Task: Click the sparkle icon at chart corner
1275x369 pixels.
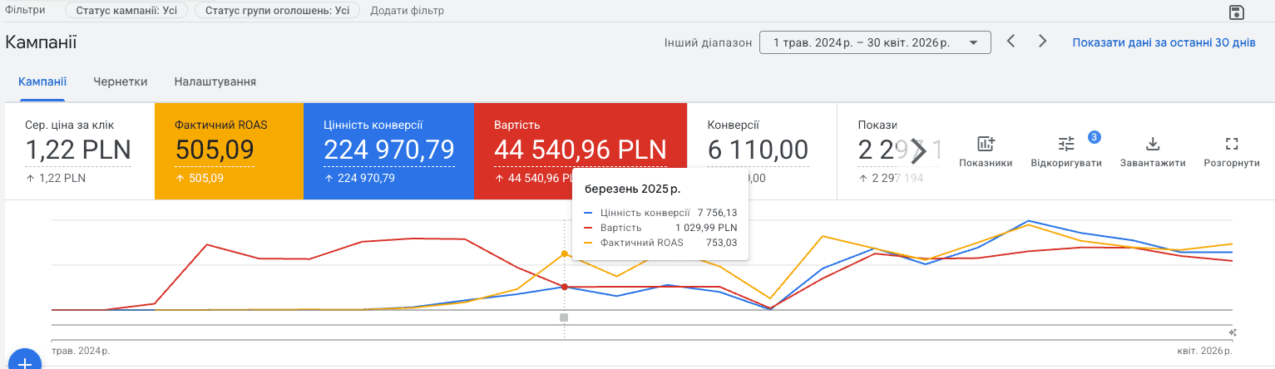Action: [x=1233, y=332]
